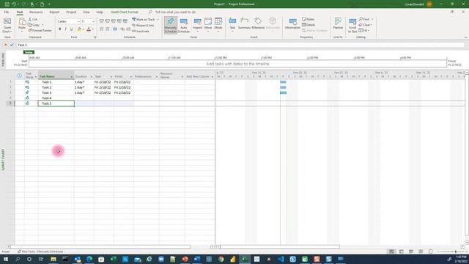Save the project from Quick Access
The height and width of the screenshot is (264, 469).
(7, 4)
